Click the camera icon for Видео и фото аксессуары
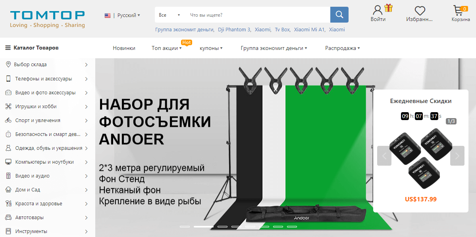Image resolution: width=476 pixels, height=237 pixels. (x=8, y=93)
